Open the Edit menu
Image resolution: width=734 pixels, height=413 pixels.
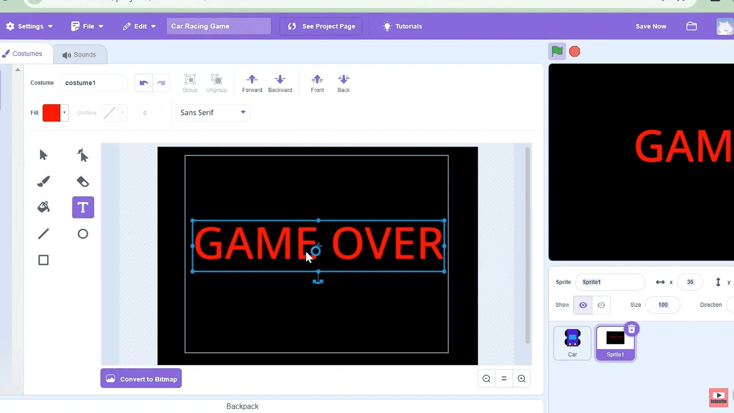click(x=139, y=26)
